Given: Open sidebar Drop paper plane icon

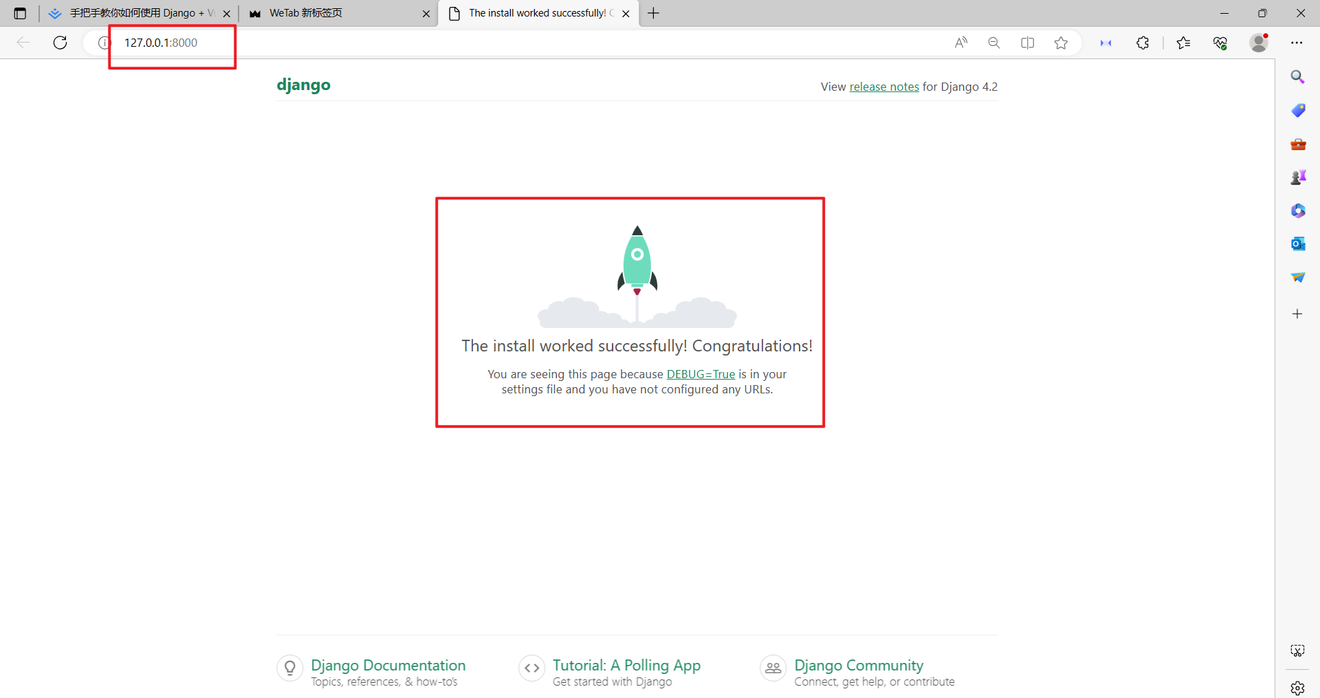Looking at the screenshot, I should point(1297,277).
